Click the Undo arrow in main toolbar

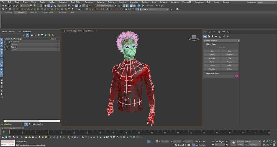(x=3, y=6)
